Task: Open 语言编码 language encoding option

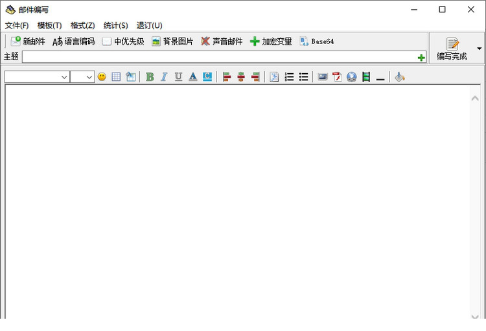Action: coord(73,41)
